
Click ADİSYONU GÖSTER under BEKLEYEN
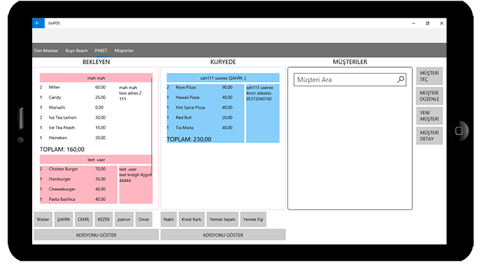pyautogui.click(x=96, y=235)
